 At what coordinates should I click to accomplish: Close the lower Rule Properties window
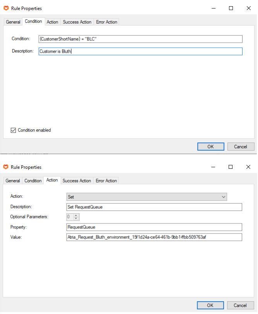click(x=248, y=167)
